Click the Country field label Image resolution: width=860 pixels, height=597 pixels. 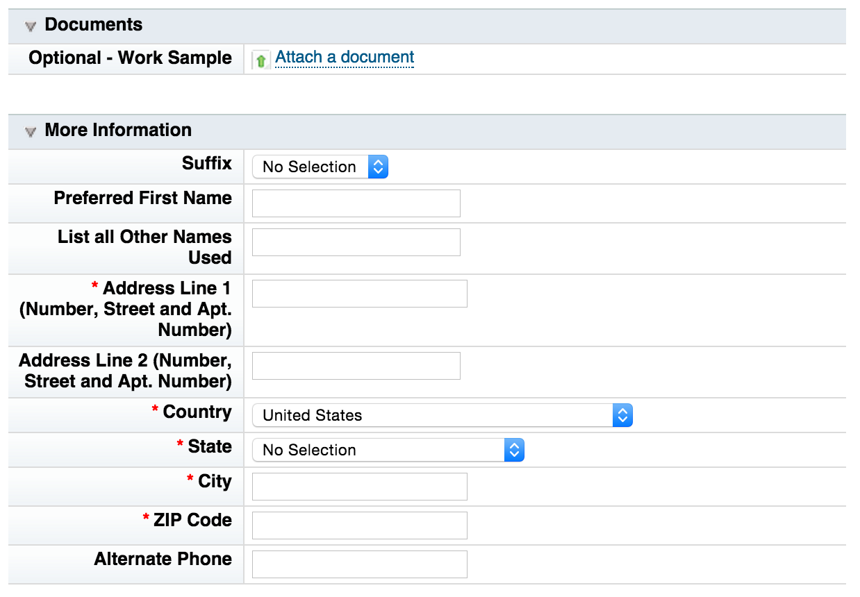(197, 412)
